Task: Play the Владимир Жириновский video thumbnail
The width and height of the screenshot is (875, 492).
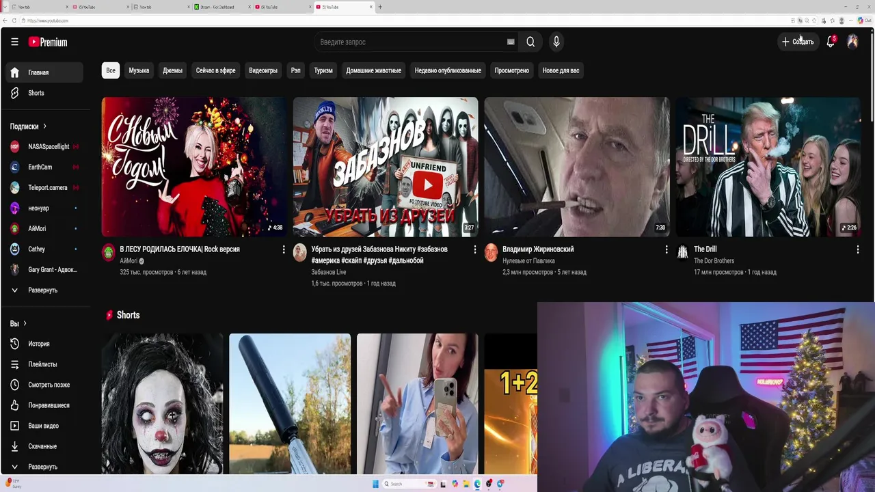Action: (x=577, y=167)
